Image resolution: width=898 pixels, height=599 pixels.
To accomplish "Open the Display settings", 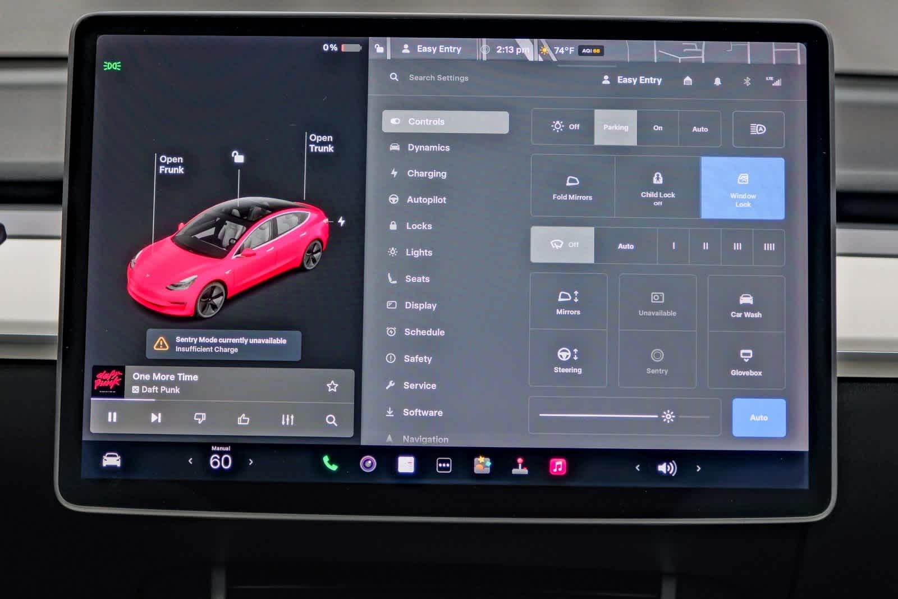I will [x=411, y=305].
